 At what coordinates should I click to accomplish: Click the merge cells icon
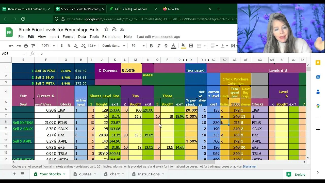tap(199, 46)
